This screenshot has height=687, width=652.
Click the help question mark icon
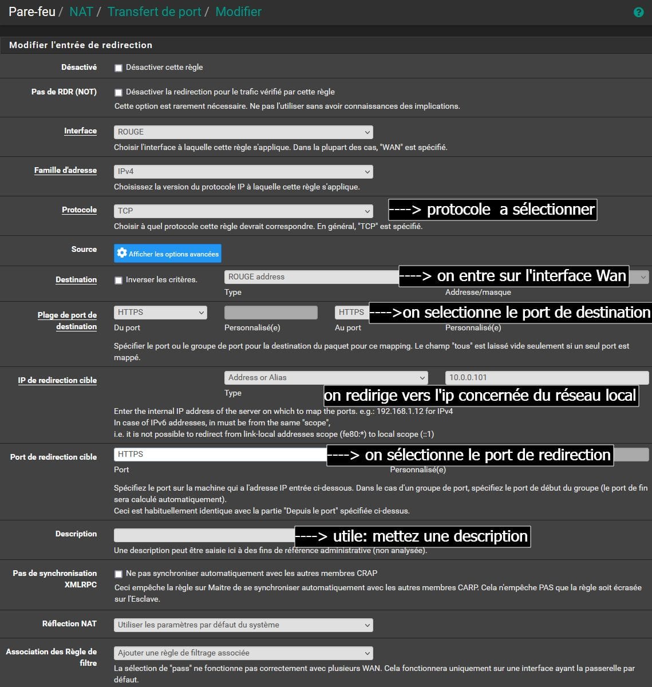coord(638,12)
